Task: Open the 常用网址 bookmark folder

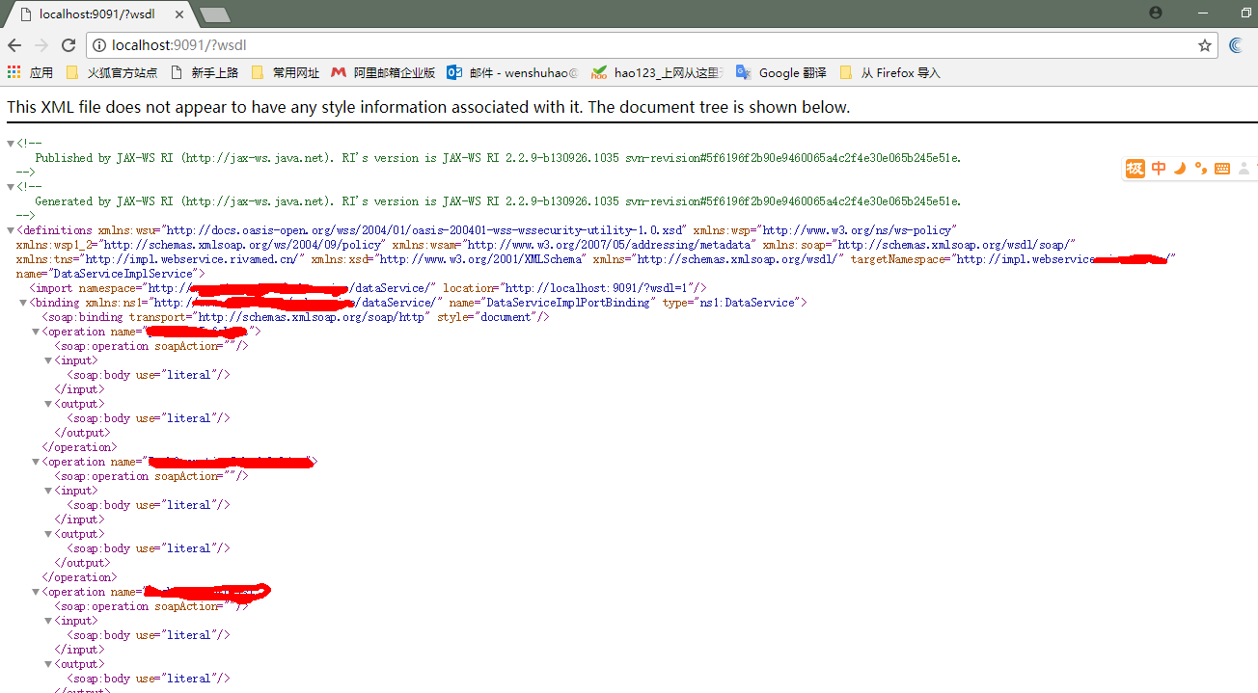Action: pyautogui.click(x=285, y=72)
